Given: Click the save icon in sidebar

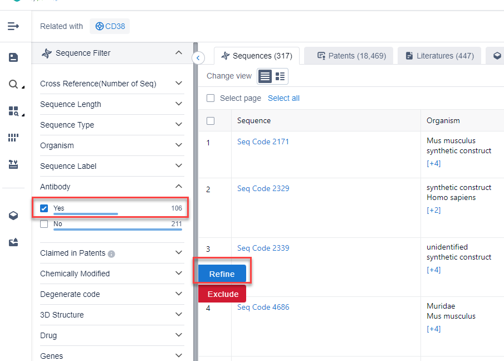Looking at the screenshot, I should pyautogui.click(x=13, y=57).
